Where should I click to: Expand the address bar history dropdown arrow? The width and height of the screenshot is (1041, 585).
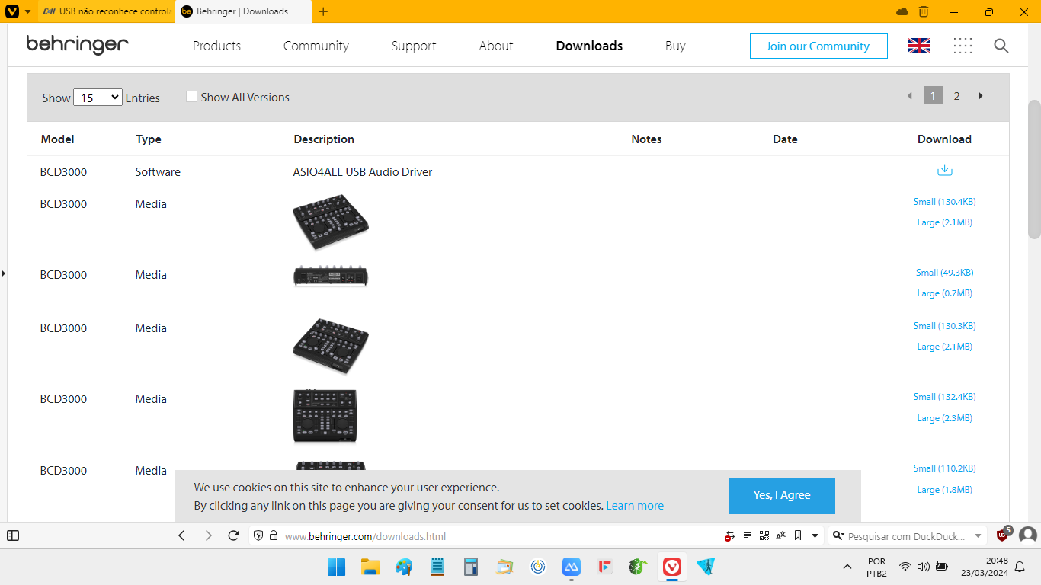tap(815, 535)
